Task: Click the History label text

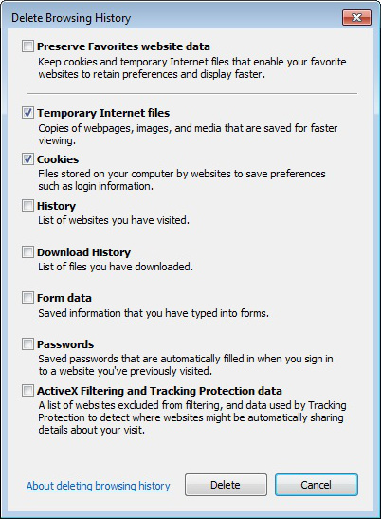Action: click(x=56, y=206)
